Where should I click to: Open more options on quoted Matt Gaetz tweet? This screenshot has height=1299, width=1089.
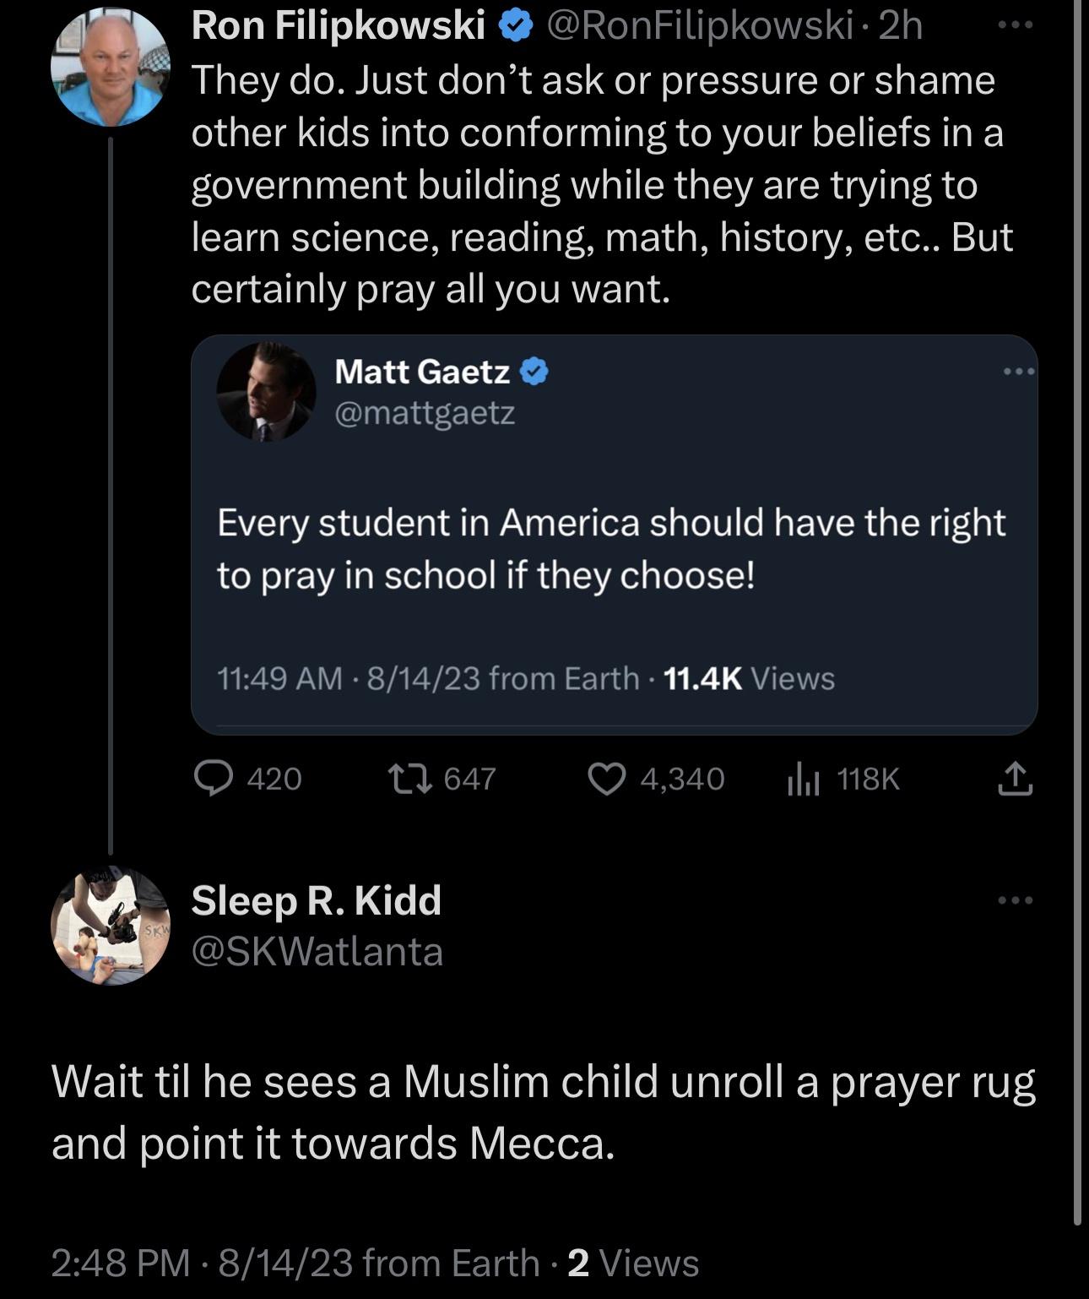[1019, 371]
